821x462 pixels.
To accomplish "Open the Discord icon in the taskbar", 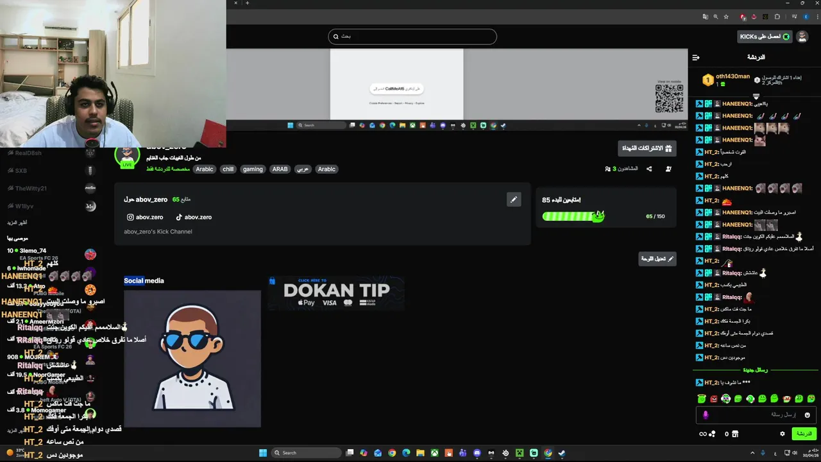I will [477, 453].
